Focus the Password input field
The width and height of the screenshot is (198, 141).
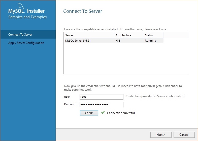(102, 104)
